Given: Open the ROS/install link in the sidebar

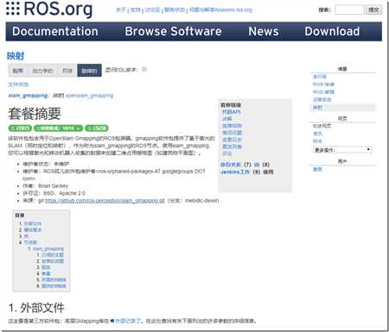Looking at the screenshot, I should [323, 85].
